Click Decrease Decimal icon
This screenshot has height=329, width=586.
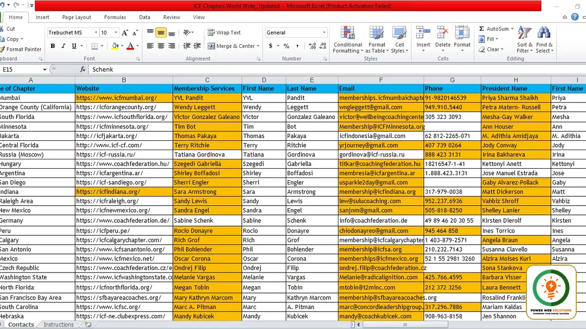321,46
